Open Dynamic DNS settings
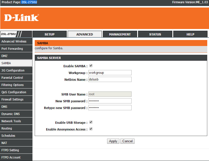Image resolution: width=209 pixels, height=161 pixels. [x=16, y=114]
